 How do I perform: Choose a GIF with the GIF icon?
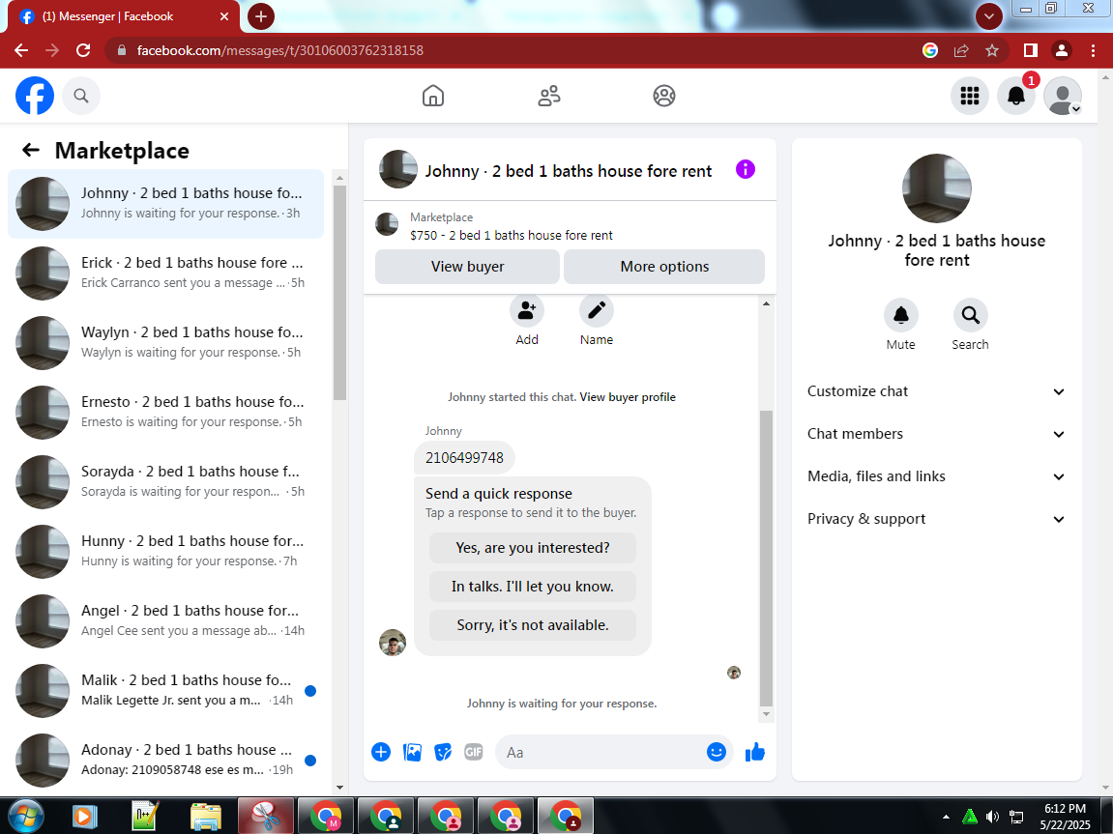(474, 753)
